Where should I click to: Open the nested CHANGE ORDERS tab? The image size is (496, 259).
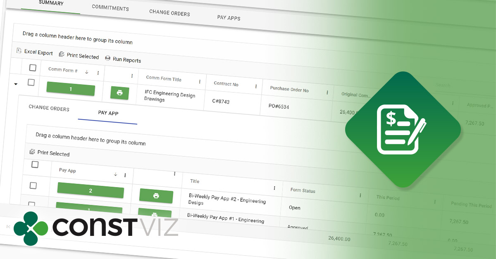click(49, 108)
